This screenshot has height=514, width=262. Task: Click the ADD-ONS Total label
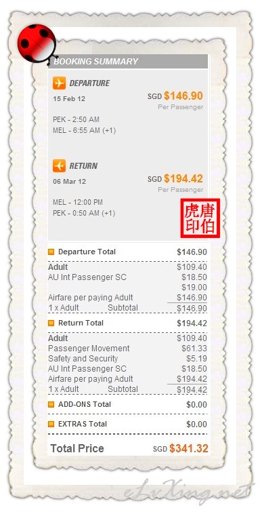coord(85,405)
